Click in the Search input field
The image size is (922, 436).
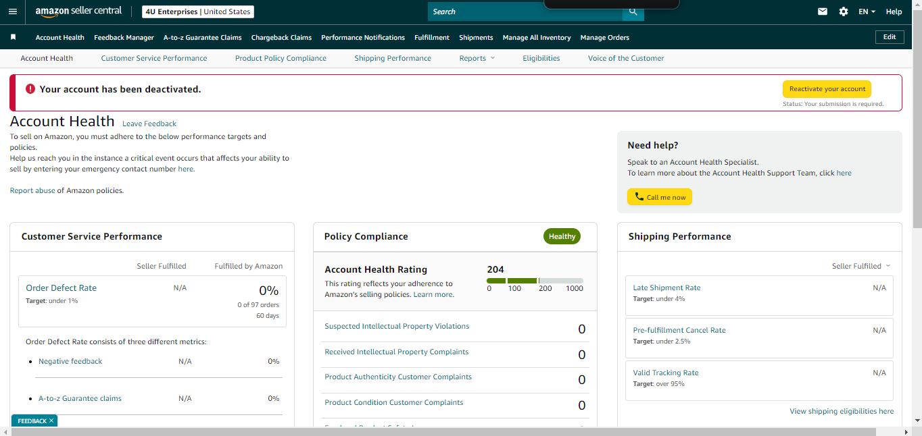click(525, 11)
